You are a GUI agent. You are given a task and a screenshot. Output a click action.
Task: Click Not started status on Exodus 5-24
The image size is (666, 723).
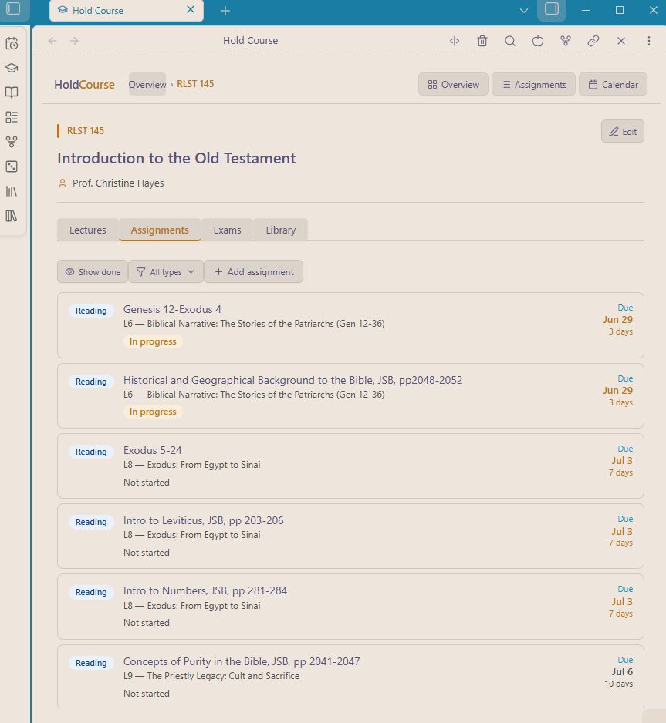pyautogui.click(x=147, y=483)
